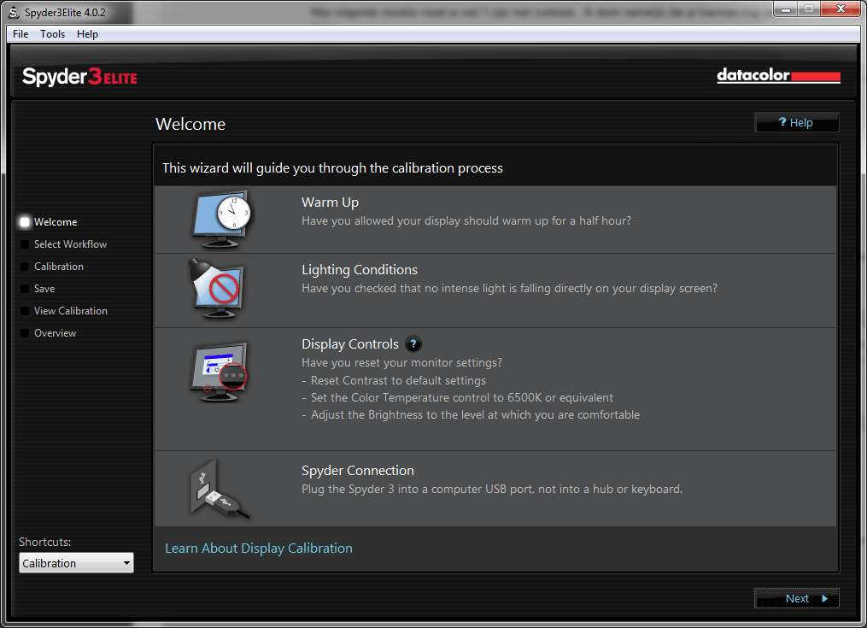
Task: Click the Shortcuts: label
Action: click(x=44, y=542)
